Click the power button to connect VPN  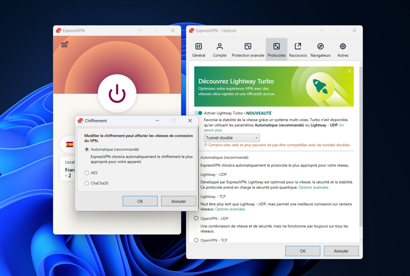[x=117, y=93]
